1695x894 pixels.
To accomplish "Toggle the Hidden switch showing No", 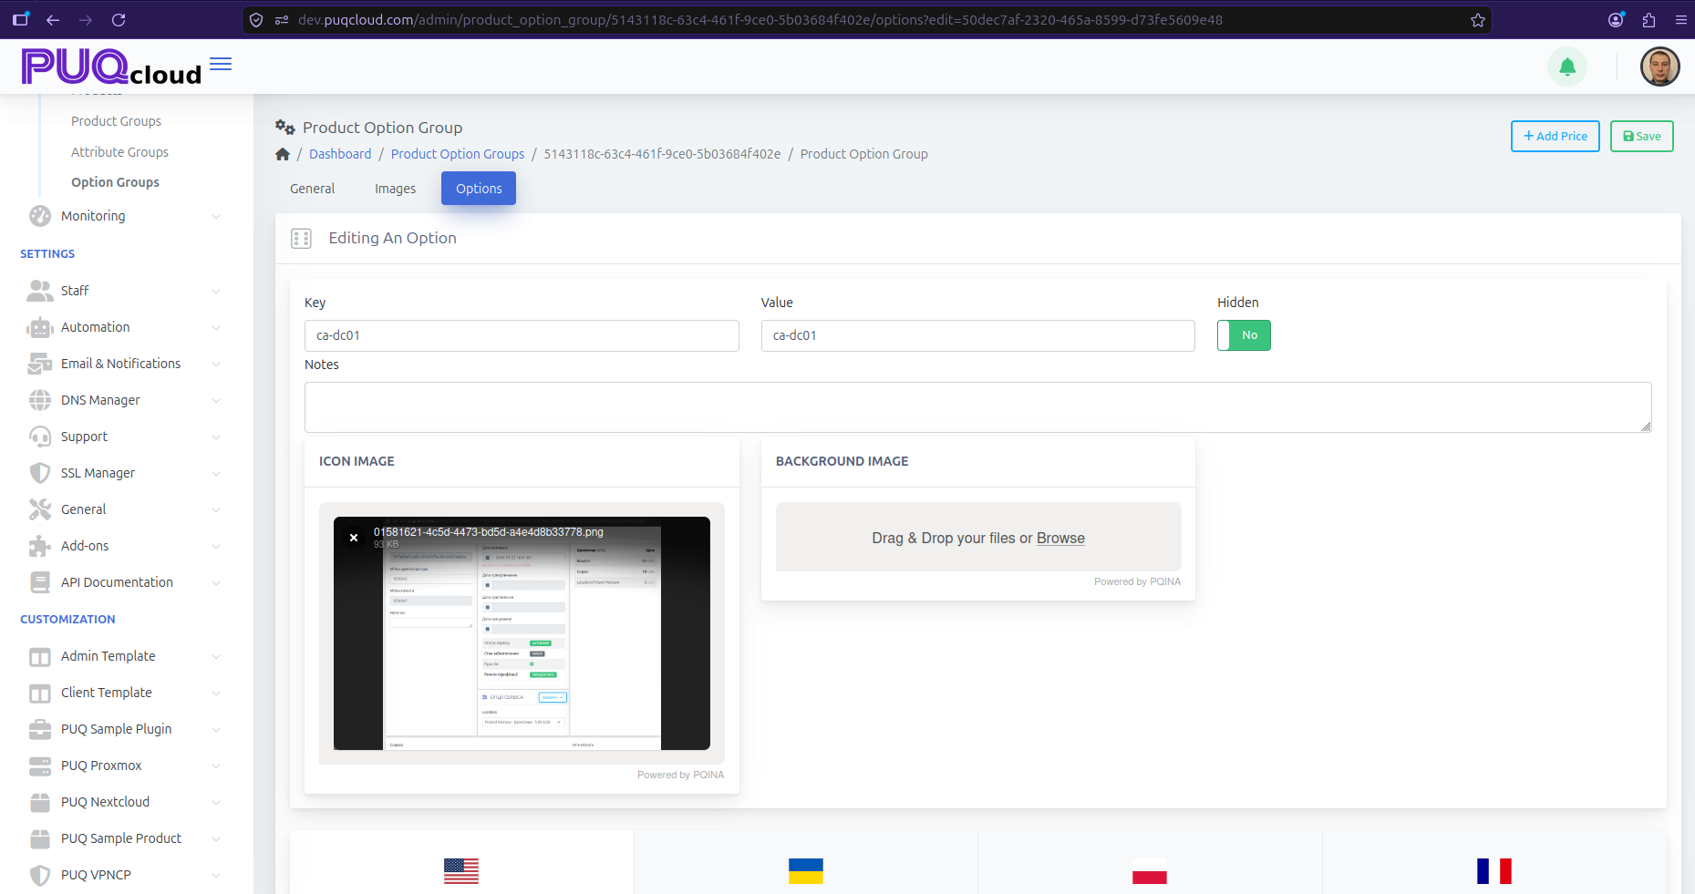I will tap(1244, 335).
